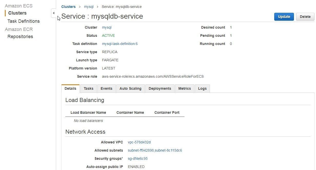The height and width of the screenshot is (170, 316).
Task: Open the Deployments tab
Action: (x=160, y=88)
